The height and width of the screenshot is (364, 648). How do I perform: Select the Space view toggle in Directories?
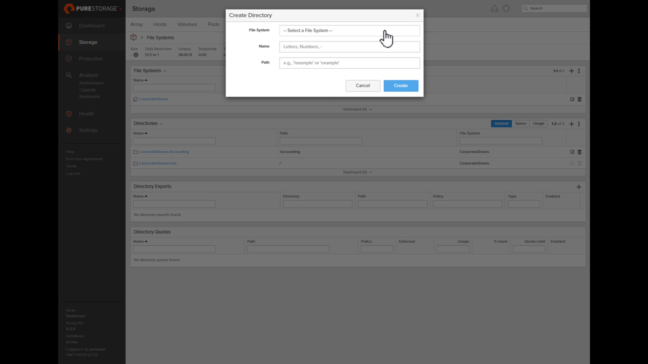tap(520, 123)
